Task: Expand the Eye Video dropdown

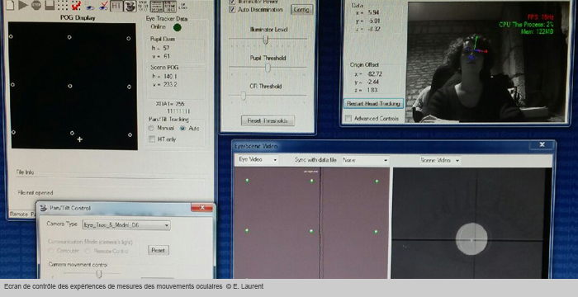Action: [257, 160]
